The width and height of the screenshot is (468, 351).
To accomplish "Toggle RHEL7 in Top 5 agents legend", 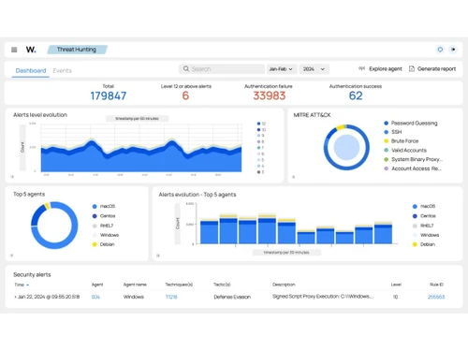I will pos(103,226).
